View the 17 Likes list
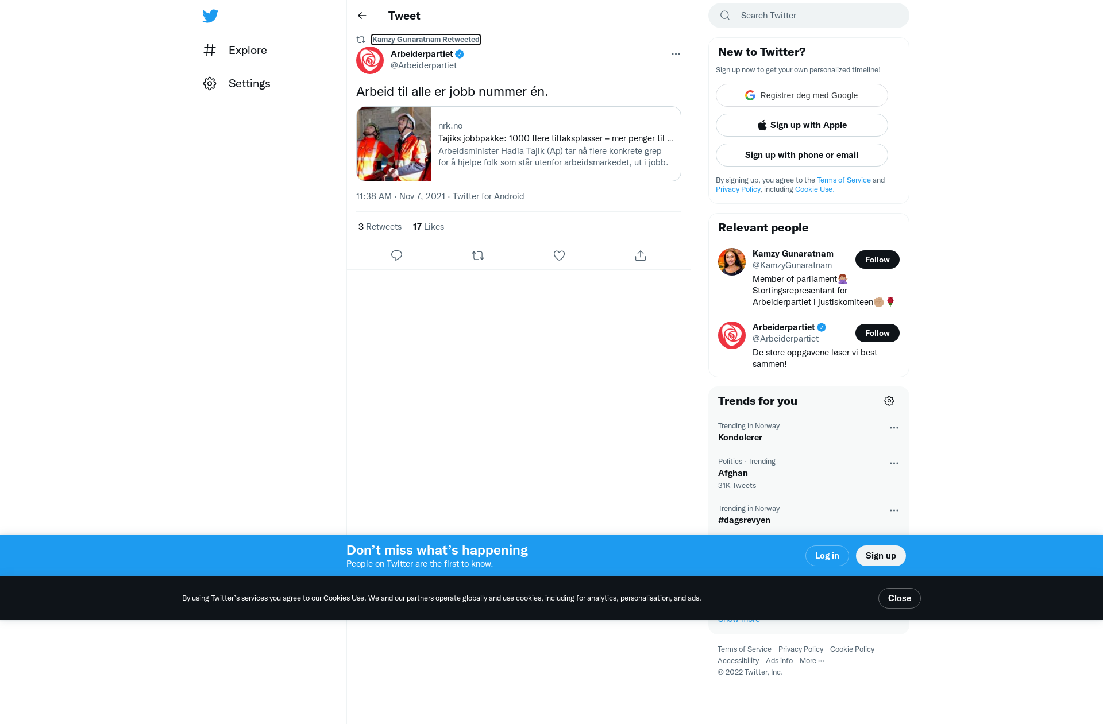This screenshot has width=1103, height=724. (429, 227)
